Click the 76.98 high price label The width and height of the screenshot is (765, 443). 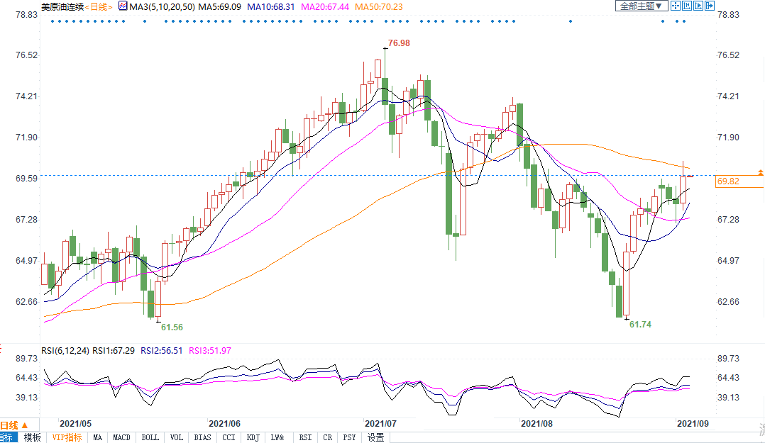point(400,43)
